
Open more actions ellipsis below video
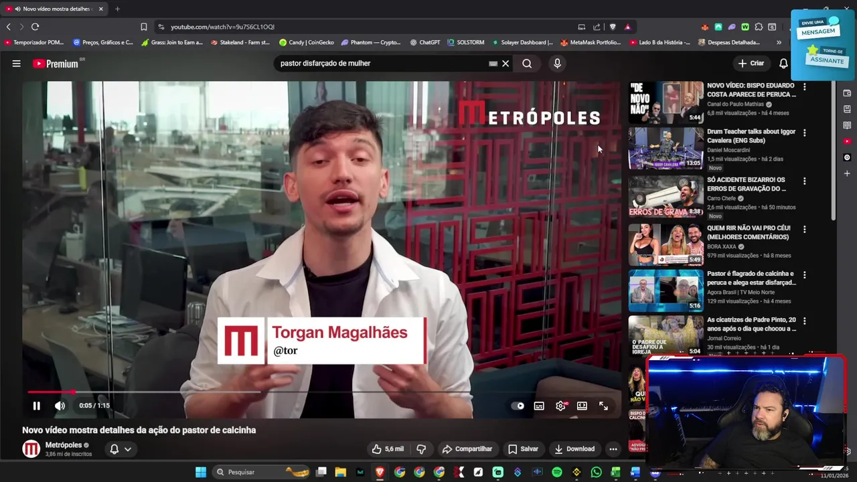(613, 449)
